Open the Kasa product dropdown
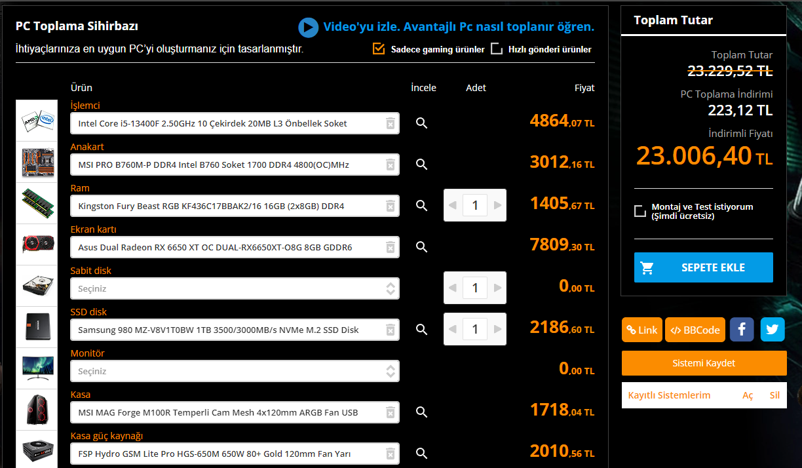802x468 pixels. click(235, 412)
